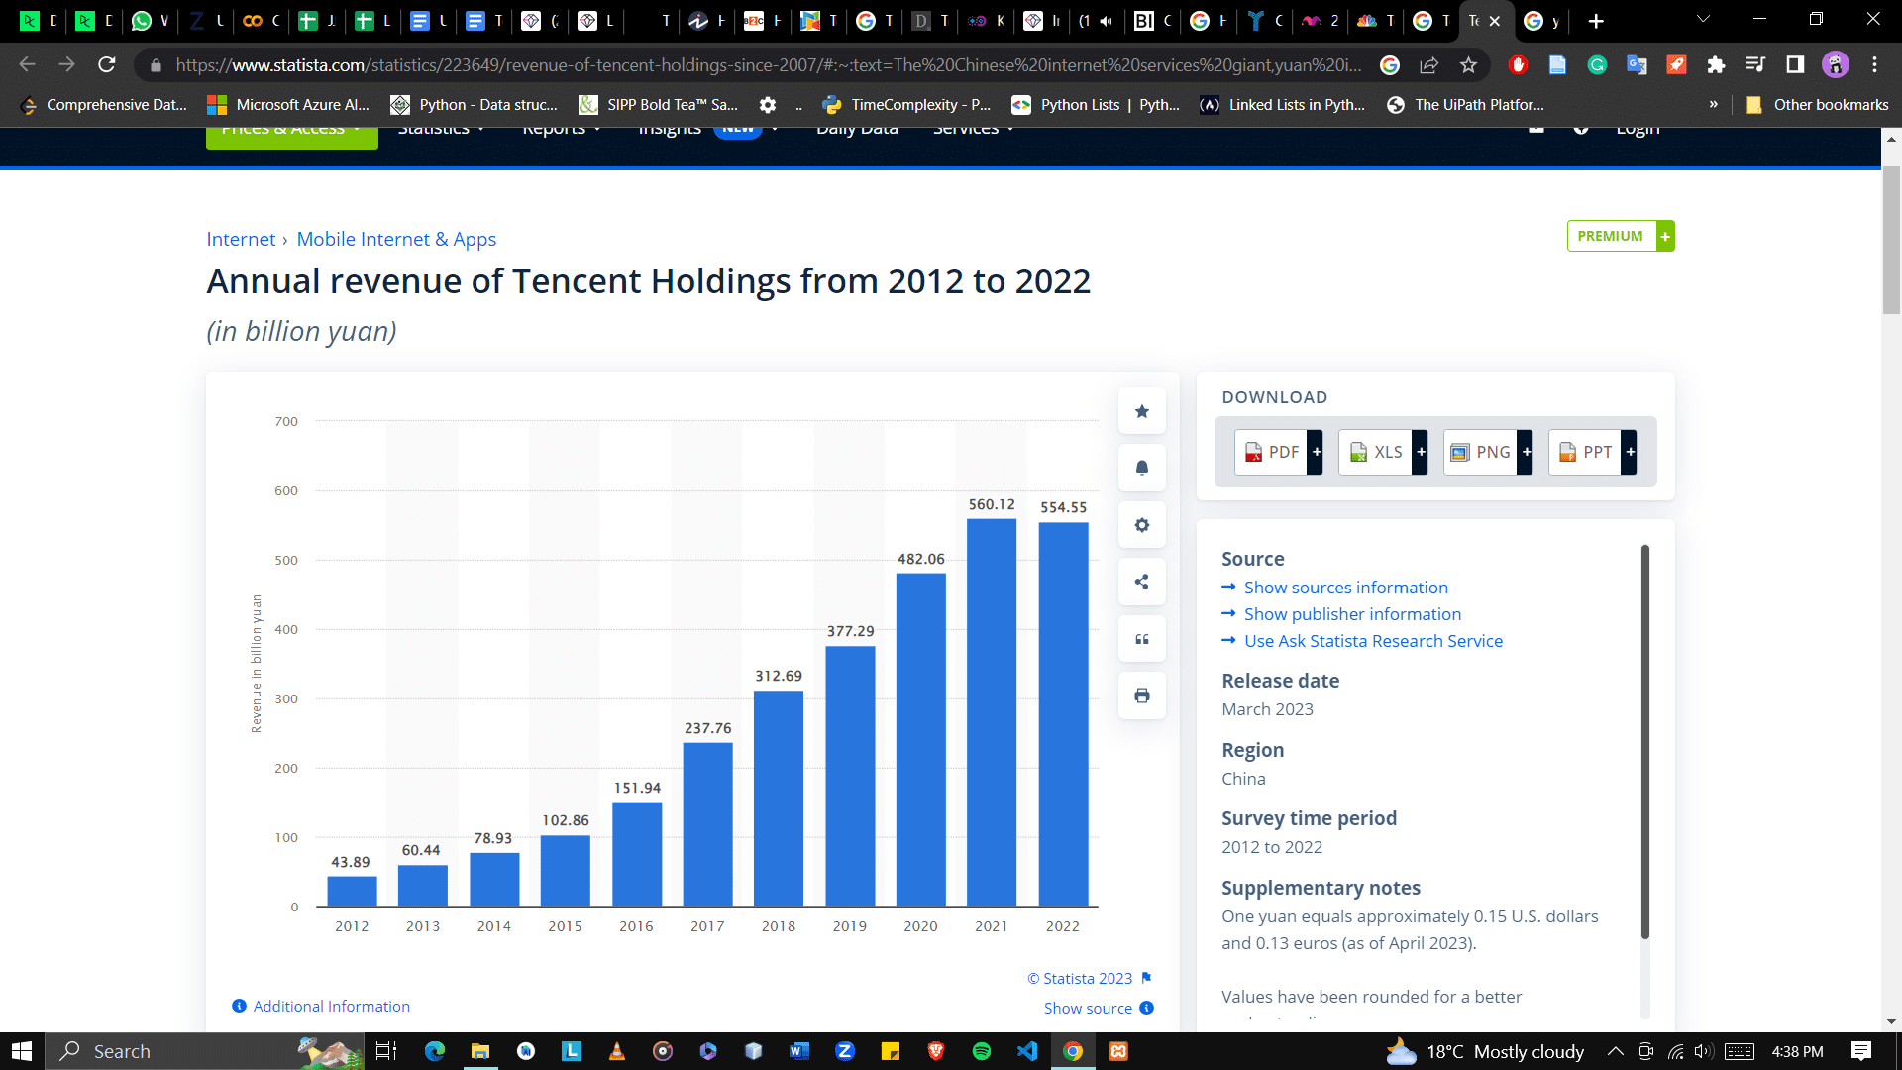Viewport: 1902px width, 1070px height.
Task: Click the print icon beside chart
Action: pyautogui.click(x=1141, y=695)
